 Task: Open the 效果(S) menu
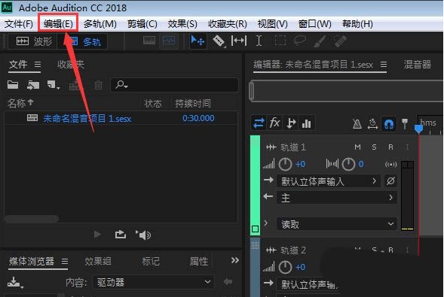tap(182, 24)
